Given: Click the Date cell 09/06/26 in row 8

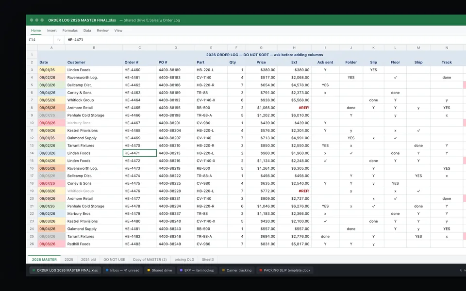Looking at the screenshot, I should pos(51,108).
